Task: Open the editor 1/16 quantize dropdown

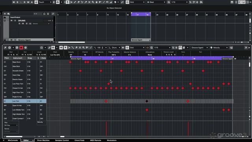Action: tap(162, 48)
